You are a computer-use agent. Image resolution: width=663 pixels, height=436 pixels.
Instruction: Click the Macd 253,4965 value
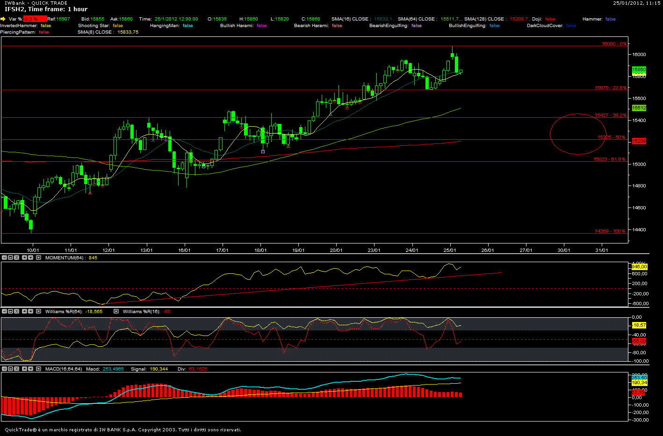tap(113, 369)
